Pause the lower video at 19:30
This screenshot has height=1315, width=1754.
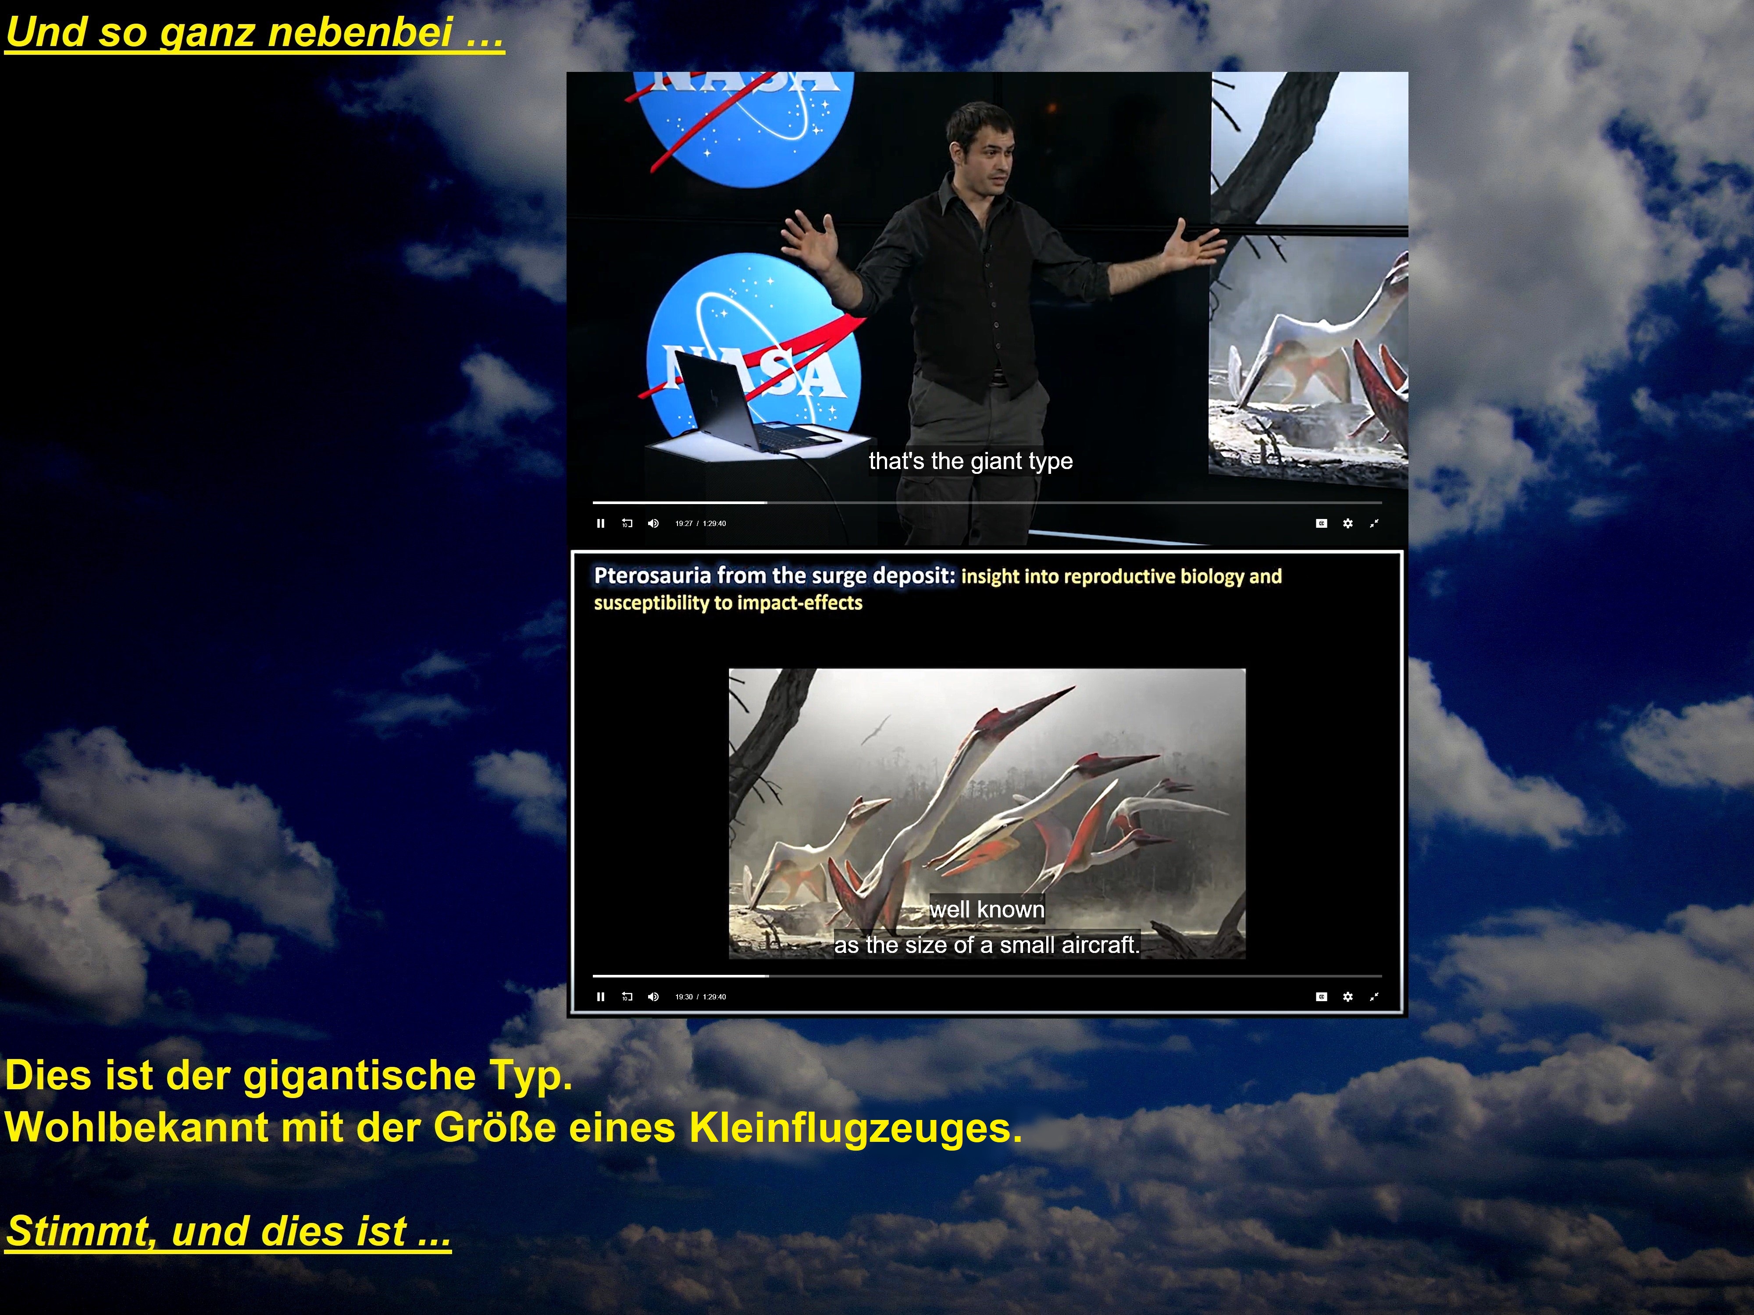tap(600, 996)
